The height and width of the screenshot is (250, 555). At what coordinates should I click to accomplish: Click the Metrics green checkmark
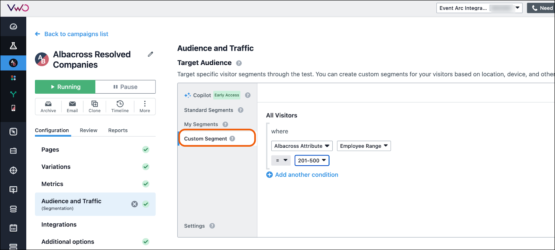[146, 184]
